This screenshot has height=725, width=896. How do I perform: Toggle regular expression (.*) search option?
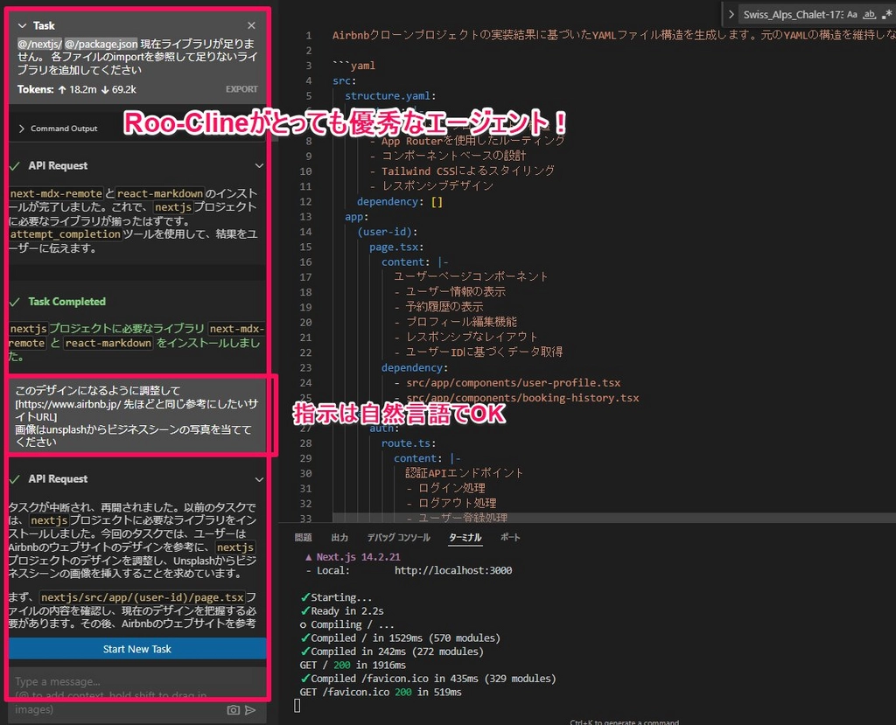coord(886,15)
